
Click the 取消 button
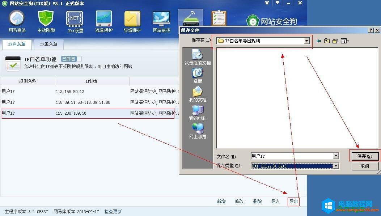tap(364, 166)
